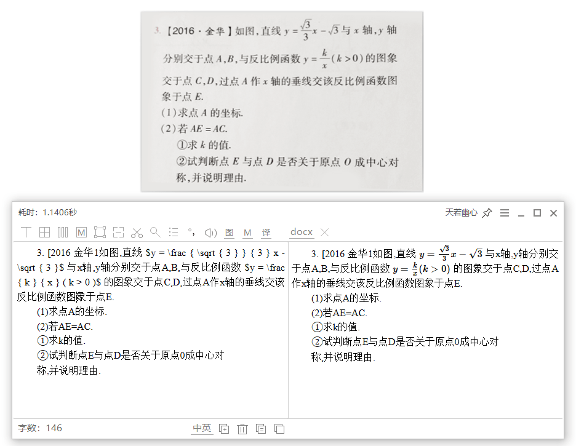Click the scissors cut icon
The width and height of the screenshot is (576, 446).
[x=137, y=233]
